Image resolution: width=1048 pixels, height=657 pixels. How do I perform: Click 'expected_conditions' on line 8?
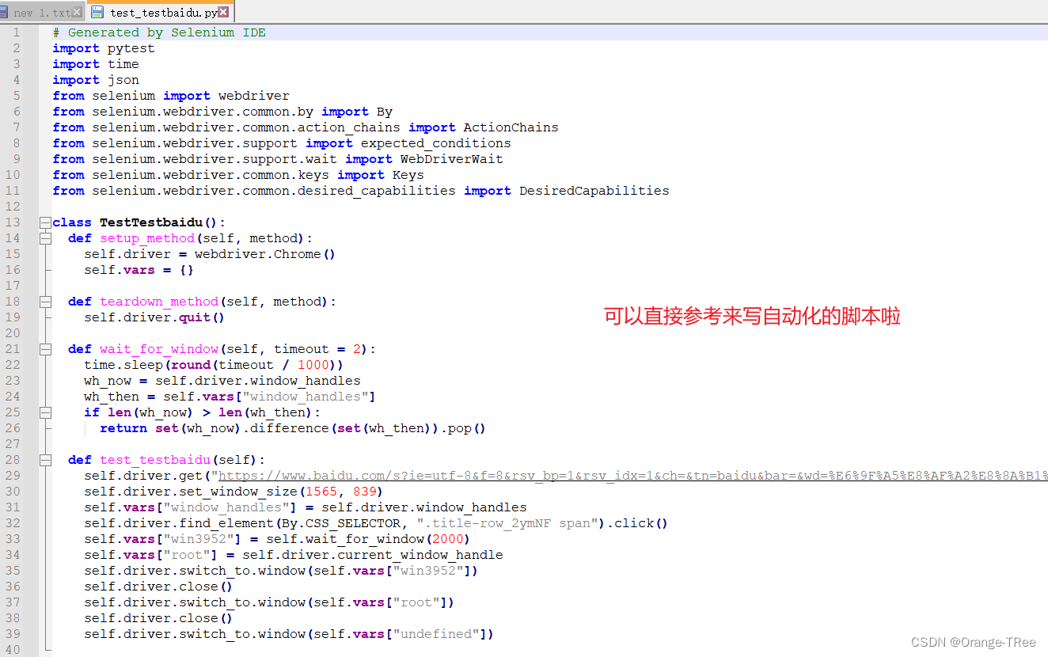coord(436,143)
